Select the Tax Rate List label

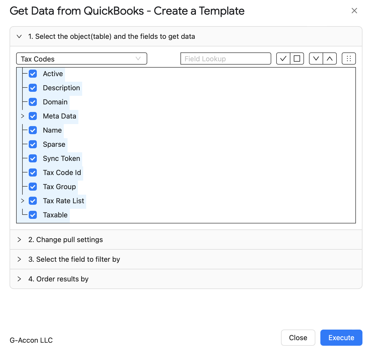coord(64,201)
